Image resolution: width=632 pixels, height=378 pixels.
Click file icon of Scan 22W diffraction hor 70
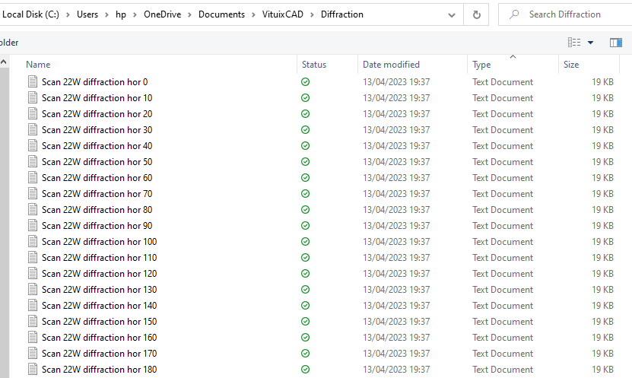pos(33,194)
